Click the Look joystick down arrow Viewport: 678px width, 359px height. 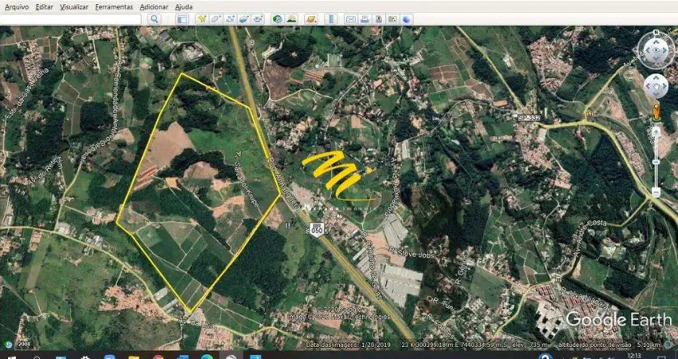tap(656, 60)
